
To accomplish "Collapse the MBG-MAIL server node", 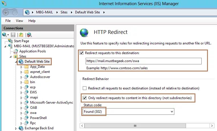I will [x=5, y=46].
